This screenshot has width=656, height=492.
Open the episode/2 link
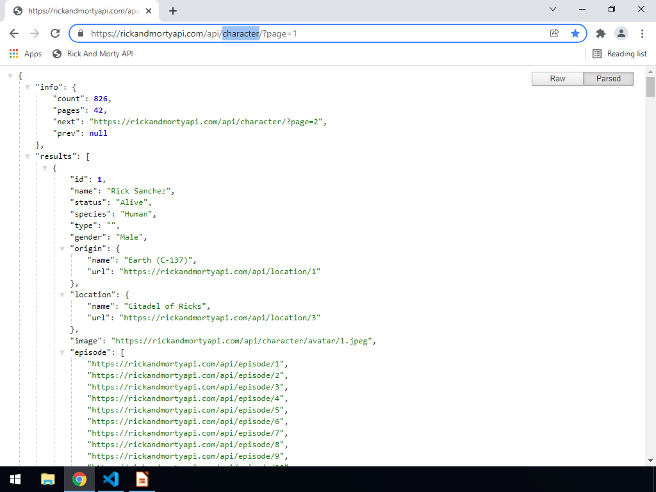(x=186, y=375)
